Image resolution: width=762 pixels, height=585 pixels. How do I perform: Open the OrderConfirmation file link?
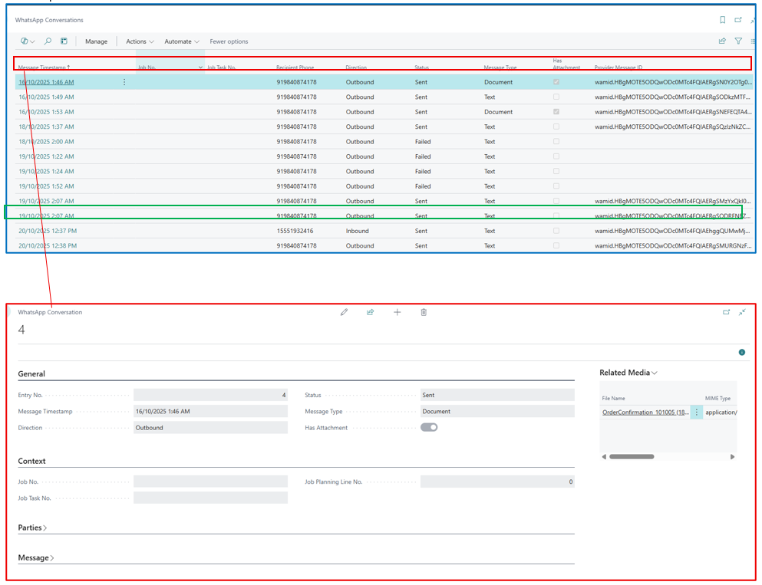645,412
